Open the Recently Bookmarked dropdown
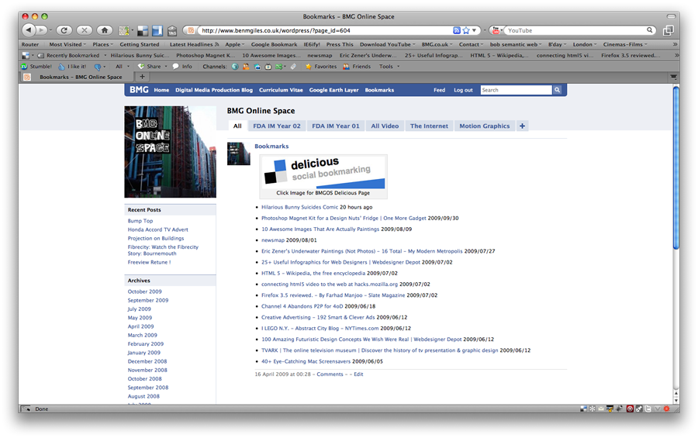Image resolution: width=698 pixels, height=438 pixels. [x=105, y=56]
